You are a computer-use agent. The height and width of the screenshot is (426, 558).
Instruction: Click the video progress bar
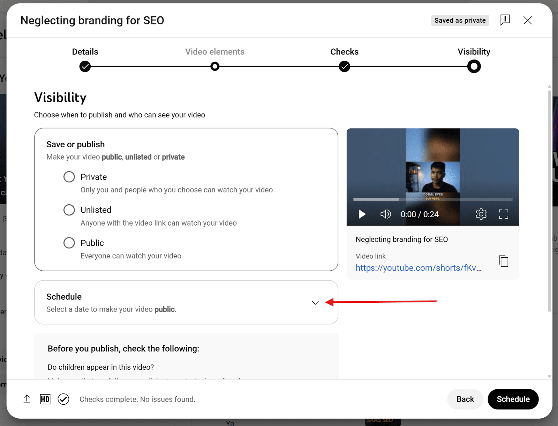[x=433, y=199]
